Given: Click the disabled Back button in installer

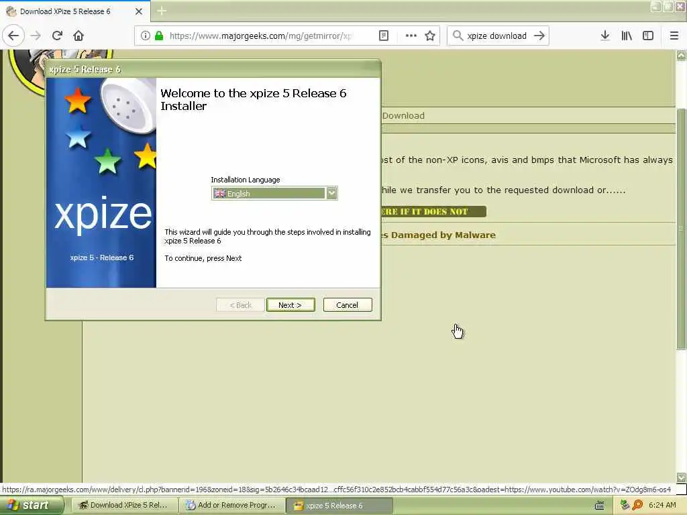Looking at the screenshot, I should 241,305.
